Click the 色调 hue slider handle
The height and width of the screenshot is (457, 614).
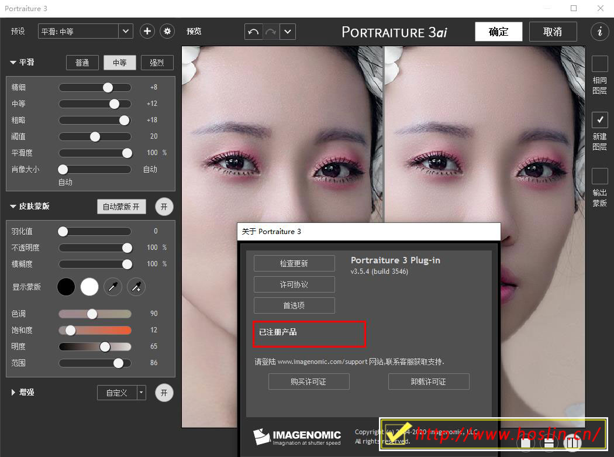point(92,314)
